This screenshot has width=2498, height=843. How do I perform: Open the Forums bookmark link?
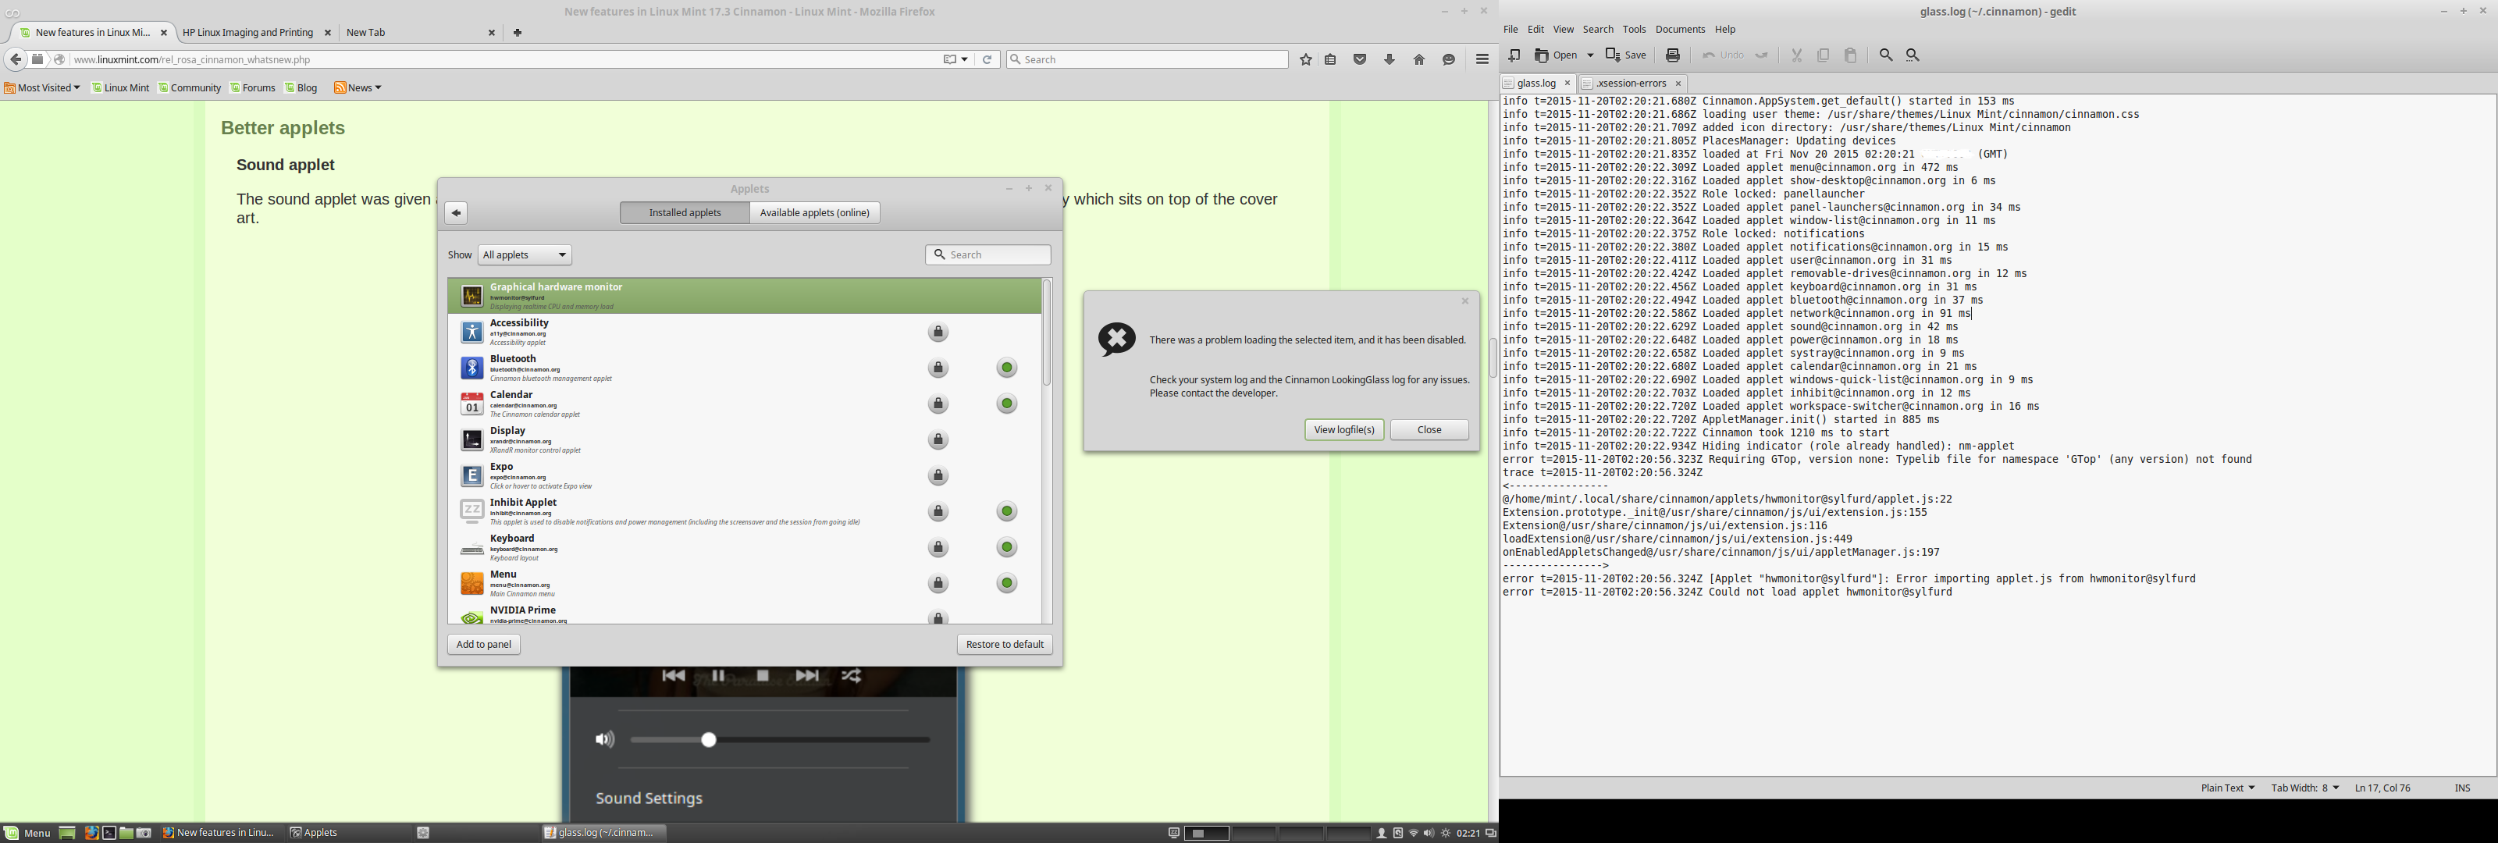coord(253,87)
